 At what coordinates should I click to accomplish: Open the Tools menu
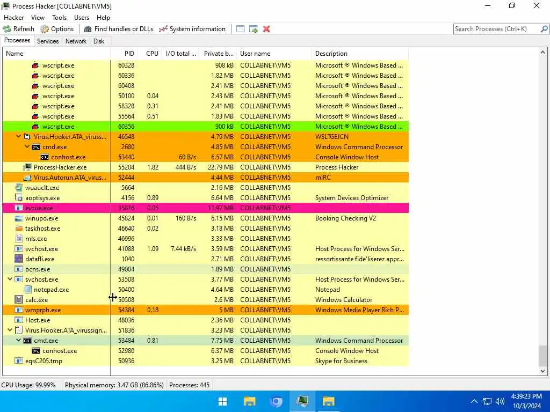click(x=59, y=18)
